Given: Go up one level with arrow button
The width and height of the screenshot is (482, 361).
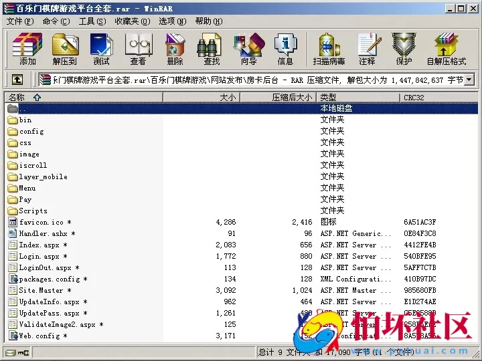Looking at the screenshot, I should coord(17,80).
